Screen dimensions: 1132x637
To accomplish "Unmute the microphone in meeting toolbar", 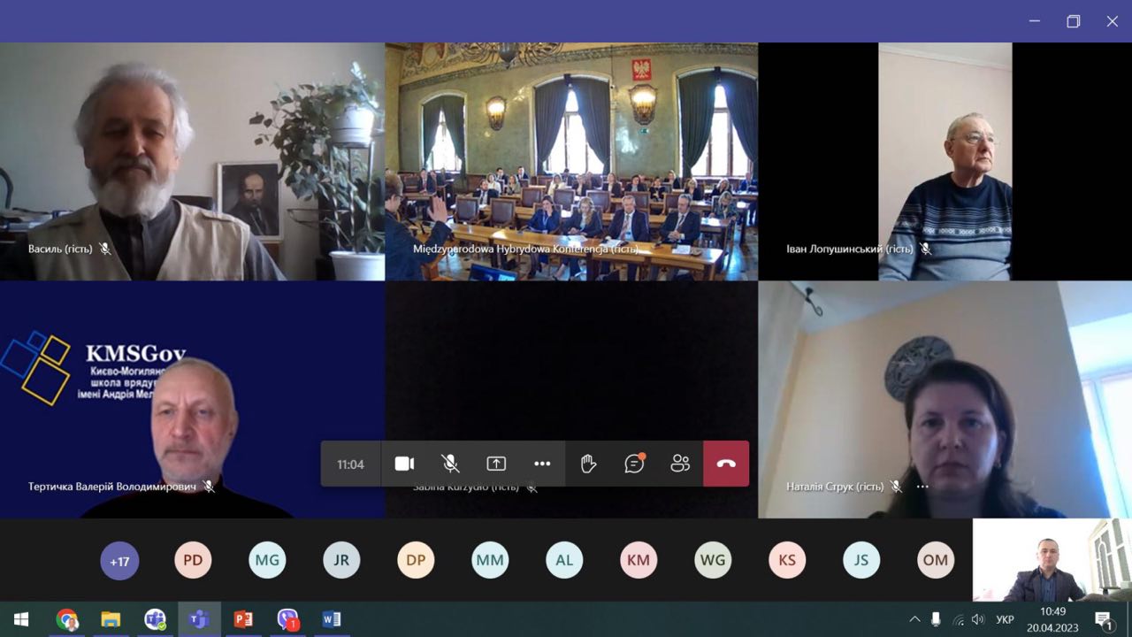I will [450, 464].
